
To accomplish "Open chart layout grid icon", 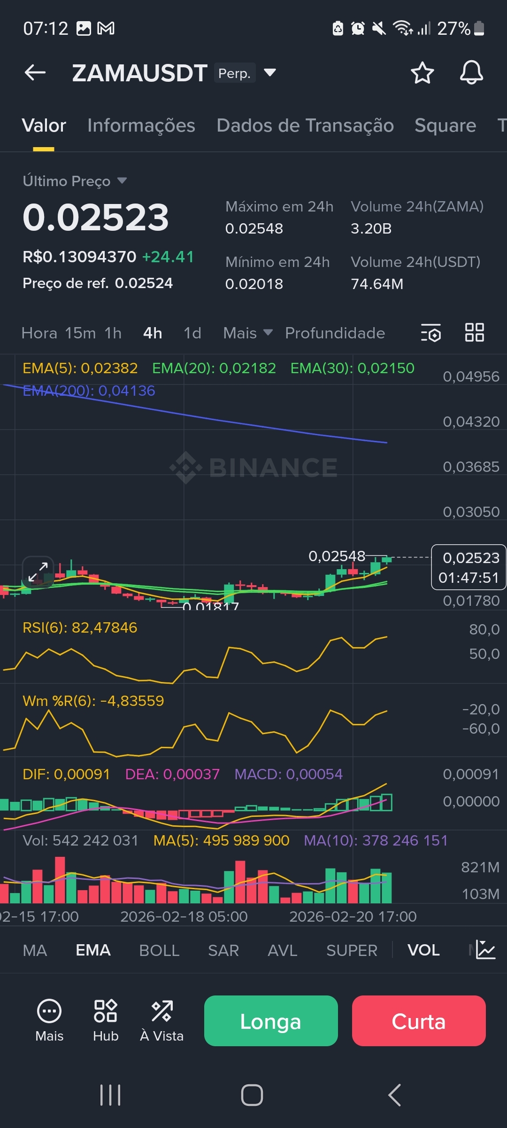I will point(474,332).
